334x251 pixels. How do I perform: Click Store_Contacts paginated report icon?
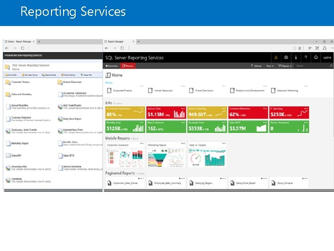tap(274, 183)
